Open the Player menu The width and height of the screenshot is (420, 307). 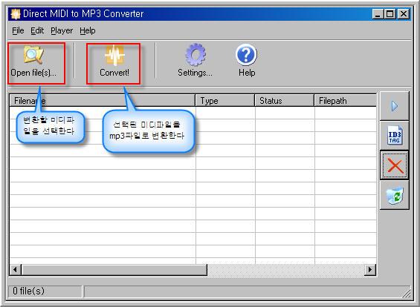[62, 30]
